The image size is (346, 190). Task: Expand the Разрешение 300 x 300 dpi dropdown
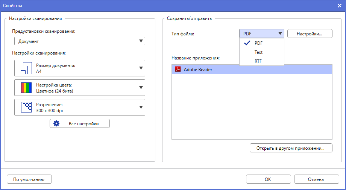(x=80, y=107)
